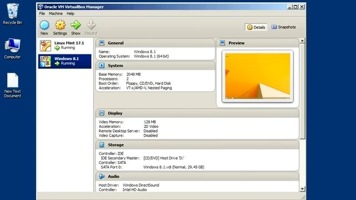Viewport: 356px width, 200px height.
Task: Click the details scrollbar up arrow
Action: point(302,41)
